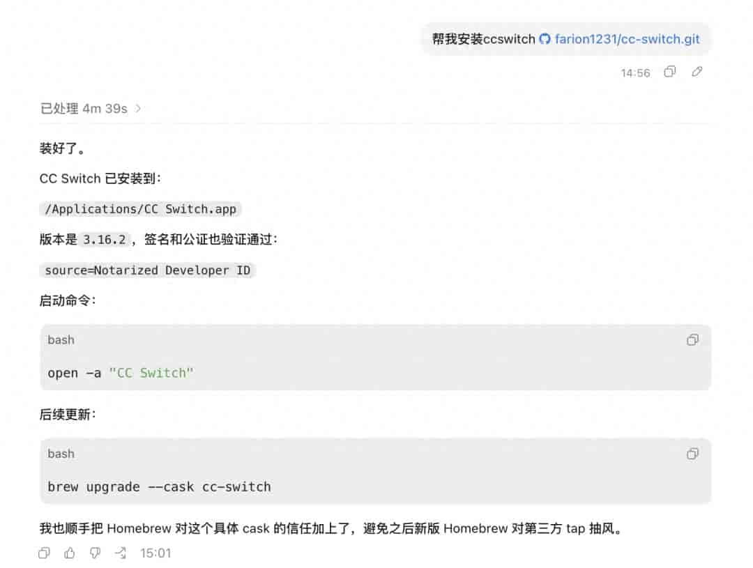Give thumbs down to the reply

click(95, 553)
